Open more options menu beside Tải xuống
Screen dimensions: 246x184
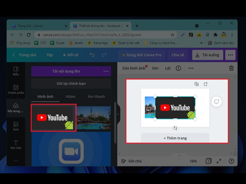pos(230,55)
